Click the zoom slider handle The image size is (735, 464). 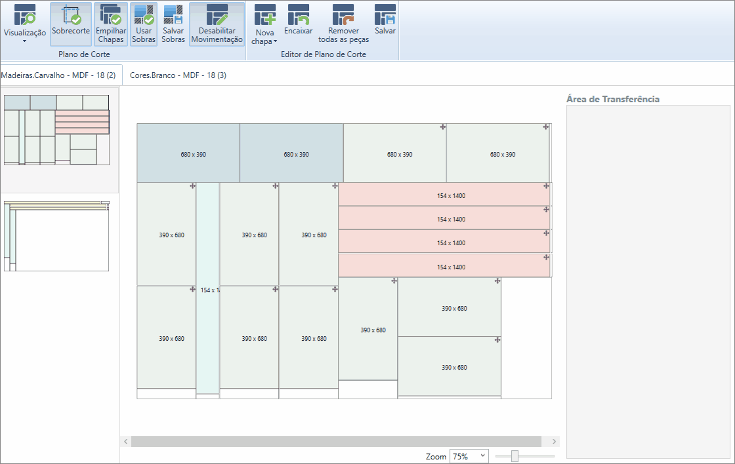[514, 456]
